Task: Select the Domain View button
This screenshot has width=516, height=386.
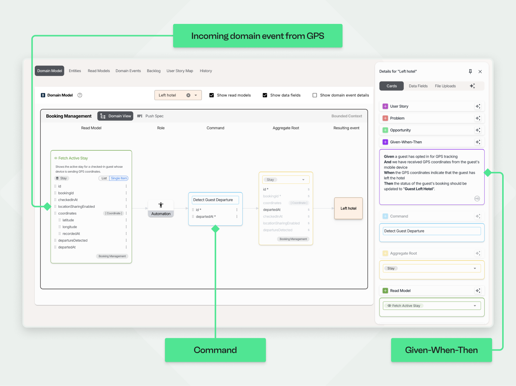Action: 115,116
